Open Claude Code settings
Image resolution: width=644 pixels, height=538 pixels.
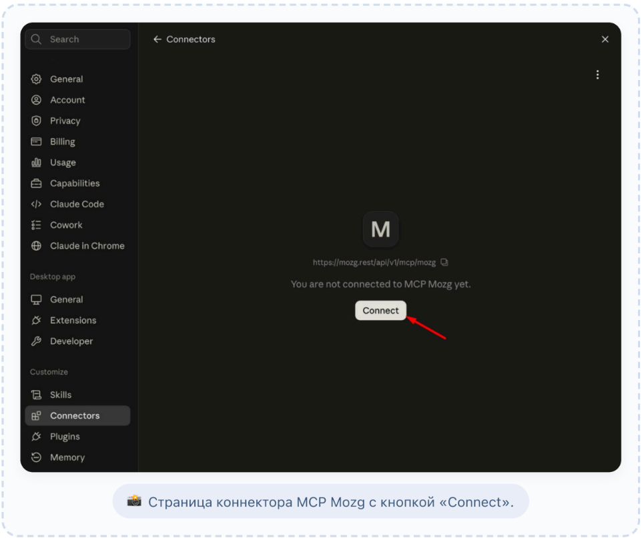coord(77,205)
